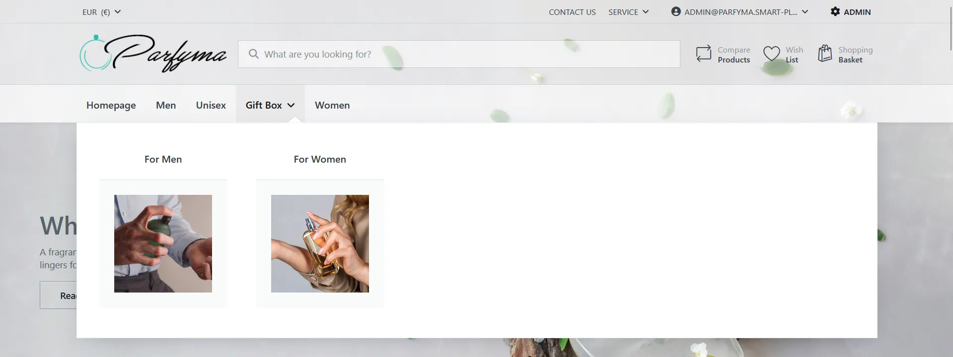Expand the EUR currency selector
The image size is (953, 357).
coord(102,12)
